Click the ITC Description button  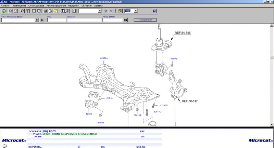click(145, 20)
